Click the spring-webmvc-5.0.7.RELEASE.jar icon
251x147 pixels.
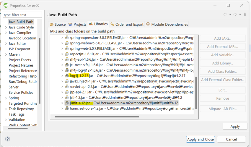point(67,43)
